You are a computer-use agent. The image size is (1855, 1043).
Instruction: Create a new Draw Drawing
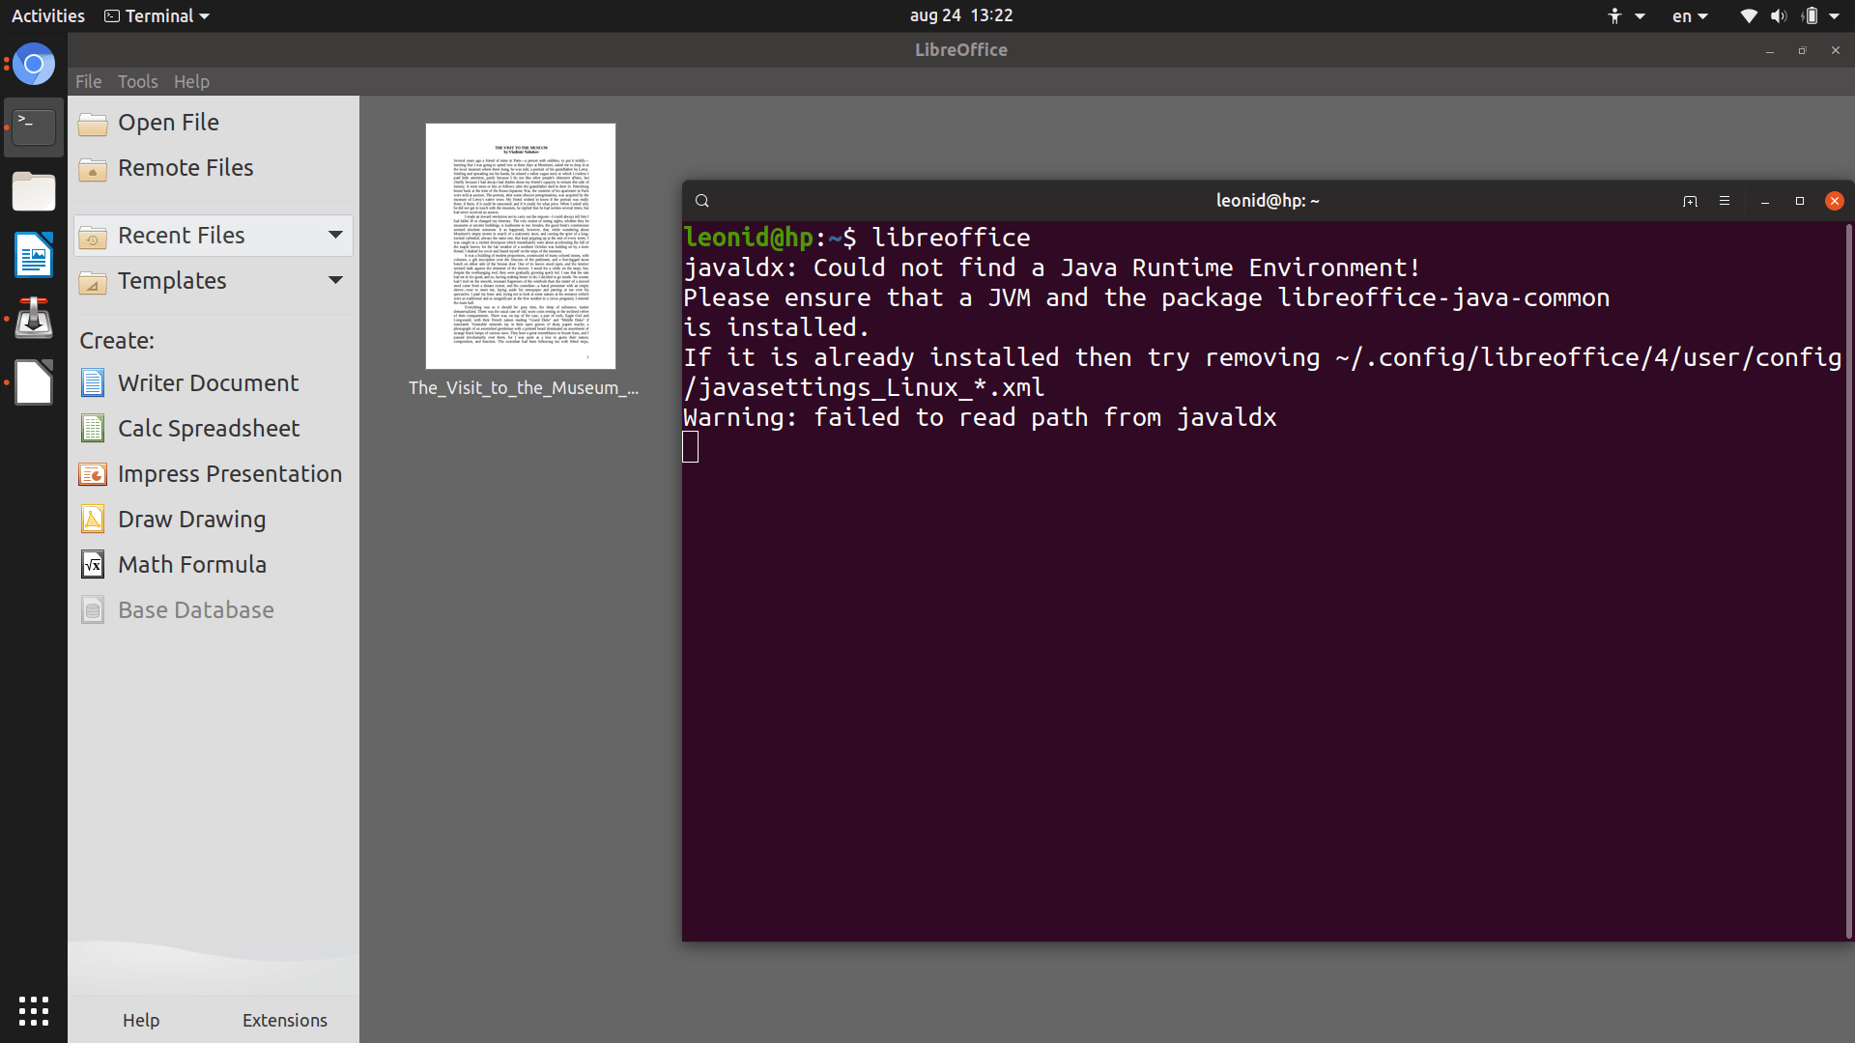click(x=191, y=520)
